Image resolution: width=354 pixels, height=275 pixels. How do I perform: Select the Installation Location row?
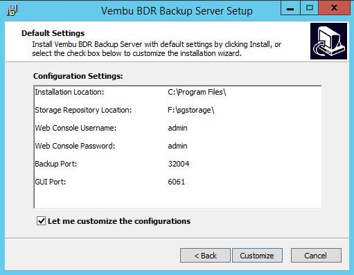coord(177,92)
